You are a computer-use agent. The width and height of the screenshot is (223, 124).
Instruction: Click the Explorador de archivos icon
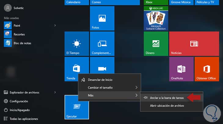click(6, 92)
